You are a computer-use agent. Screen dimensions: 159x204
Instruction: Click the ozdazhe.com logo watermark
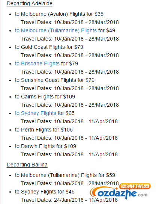pyautogui.click(x=120, y=191)
